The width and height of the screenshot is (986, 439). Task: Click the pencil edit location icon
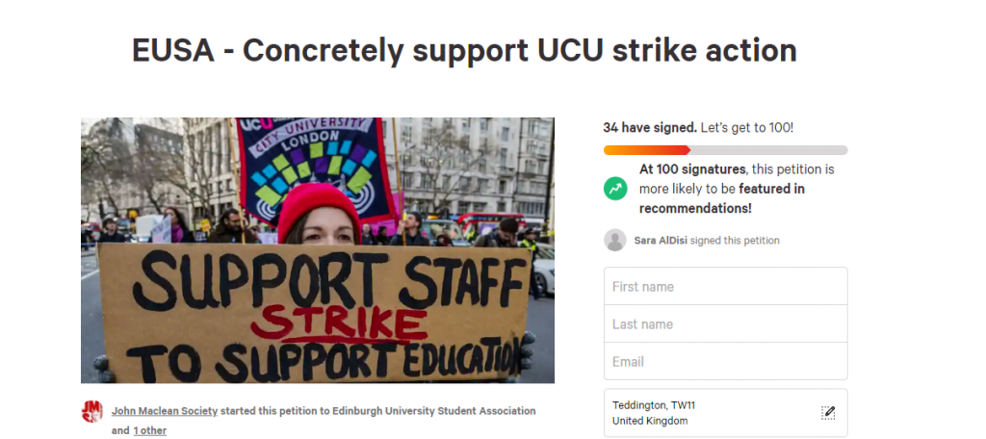(828, 413)
